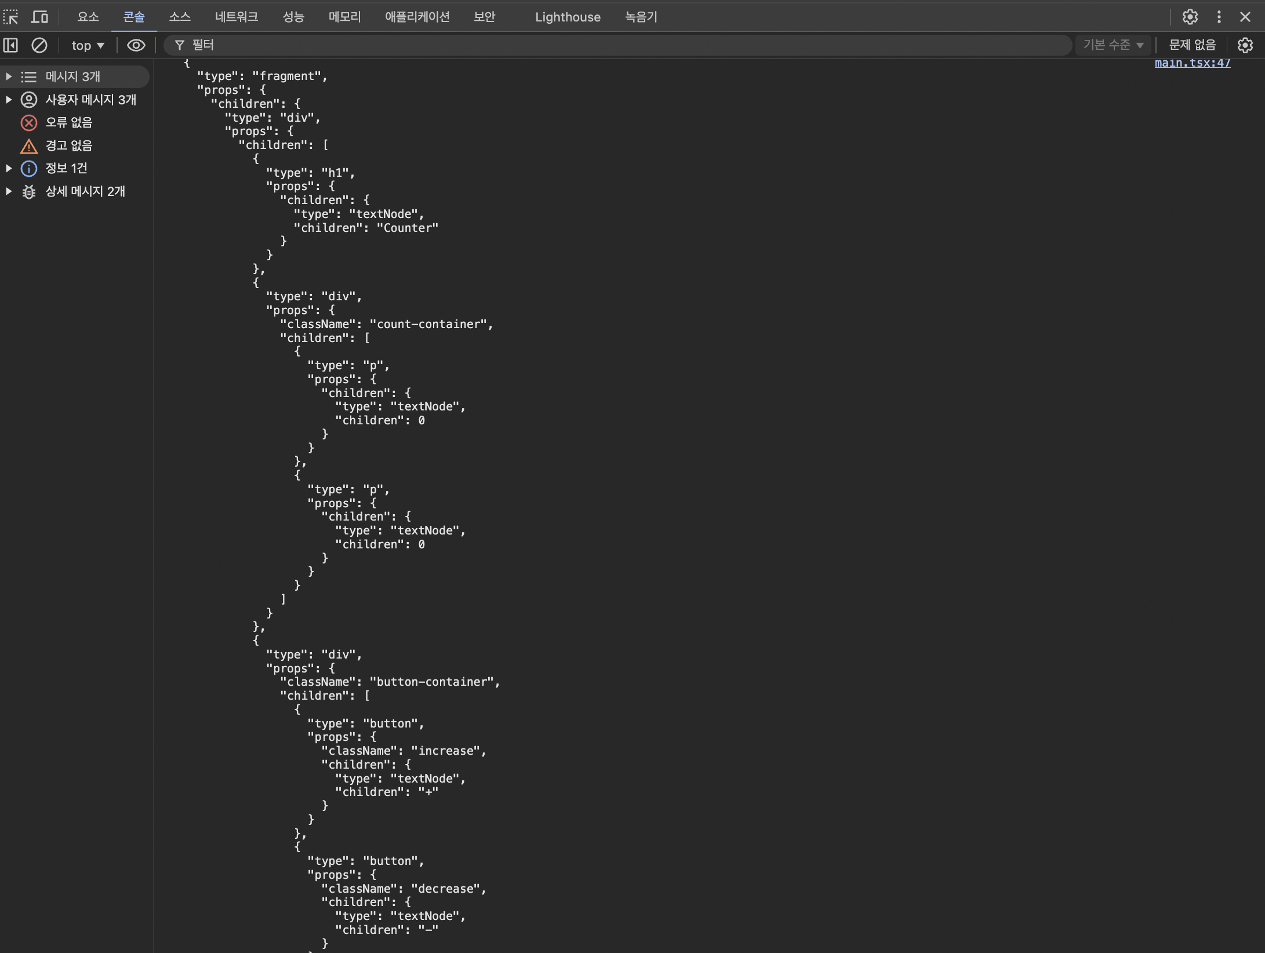Viewport: 1265px width, 953px height.
Task: Open the three-dot customize menu
Action: (x=1219, y=17)
